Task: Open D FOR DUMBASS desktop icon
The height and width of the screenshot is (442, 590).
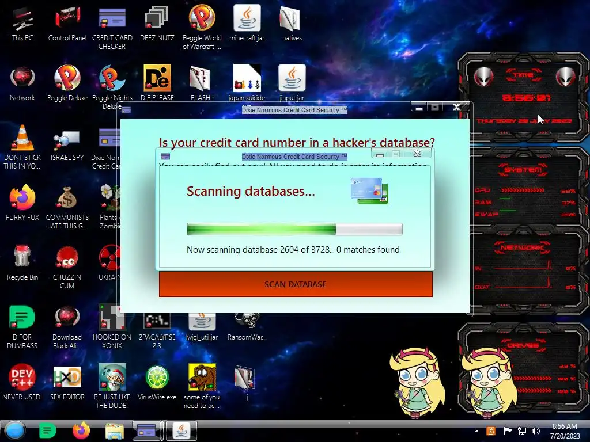Action: (x=22, y=327)
